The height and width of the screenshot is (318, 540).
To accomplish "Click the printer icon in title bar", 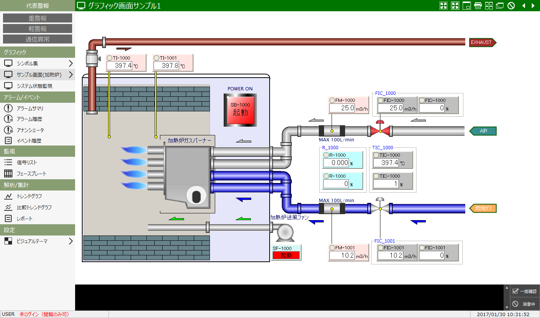I will pos(478,6).
